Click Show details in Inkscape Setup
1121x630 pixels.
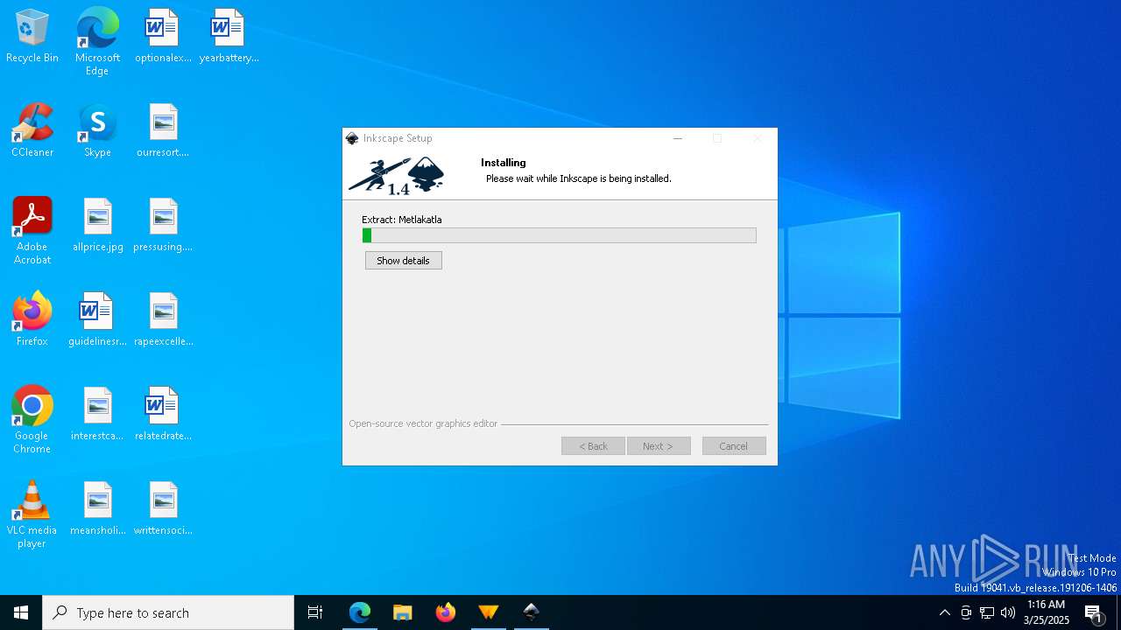404,261
